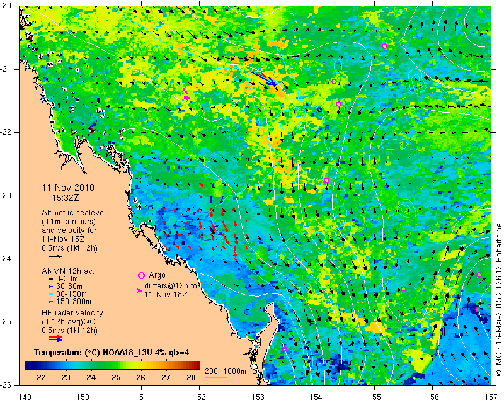This screenshot has height=403, width=504.
Task: Click the 'Argo' legend label
Action: pyautogui.click(x=157, y=275)
